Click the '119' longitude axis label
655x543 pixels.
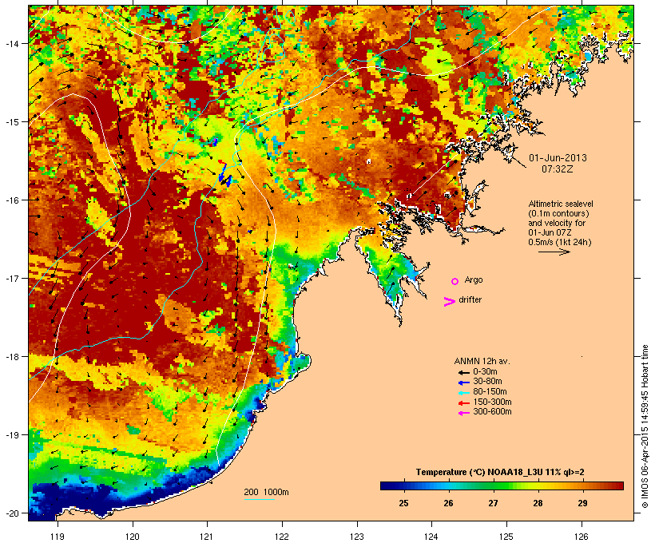pos(58,537)
